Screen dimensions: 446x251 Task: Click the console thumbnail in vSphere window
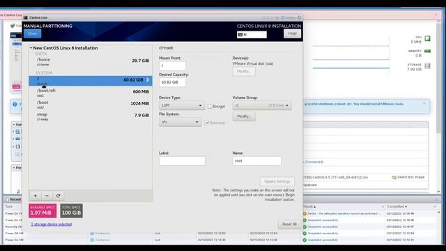pos(16,61)
